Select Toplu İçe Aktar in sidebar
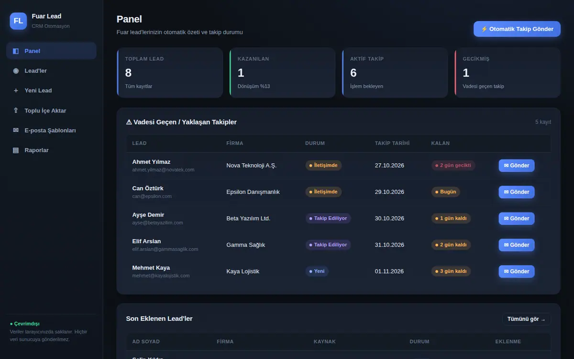The width and height of the screenshot is (574, 359). [52, 111]
